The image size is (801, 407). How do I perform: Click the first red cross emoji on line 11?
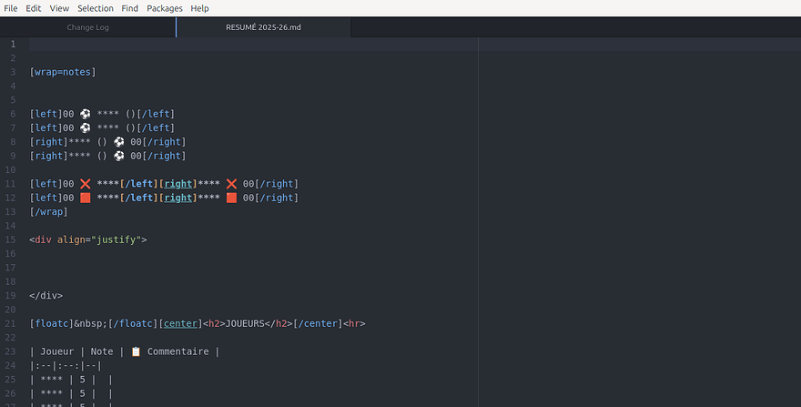pos(86,184)
